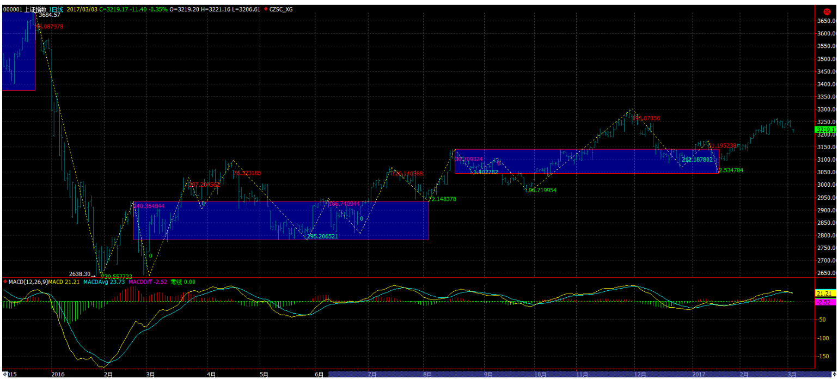Screen dimensions: 838x379
Task: Click the 2638.30 low price marker
Action: coord(79,274)
